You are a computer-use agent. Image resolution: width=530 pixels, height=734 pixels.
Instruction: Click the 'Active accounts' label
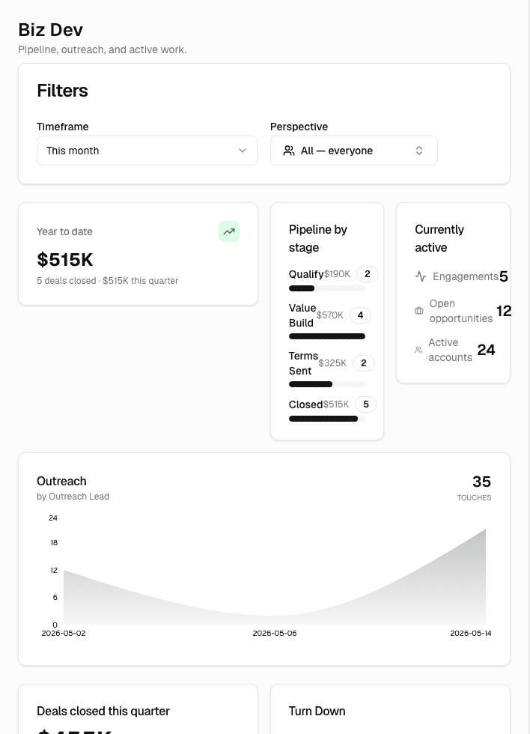click(x=451, y=350)
